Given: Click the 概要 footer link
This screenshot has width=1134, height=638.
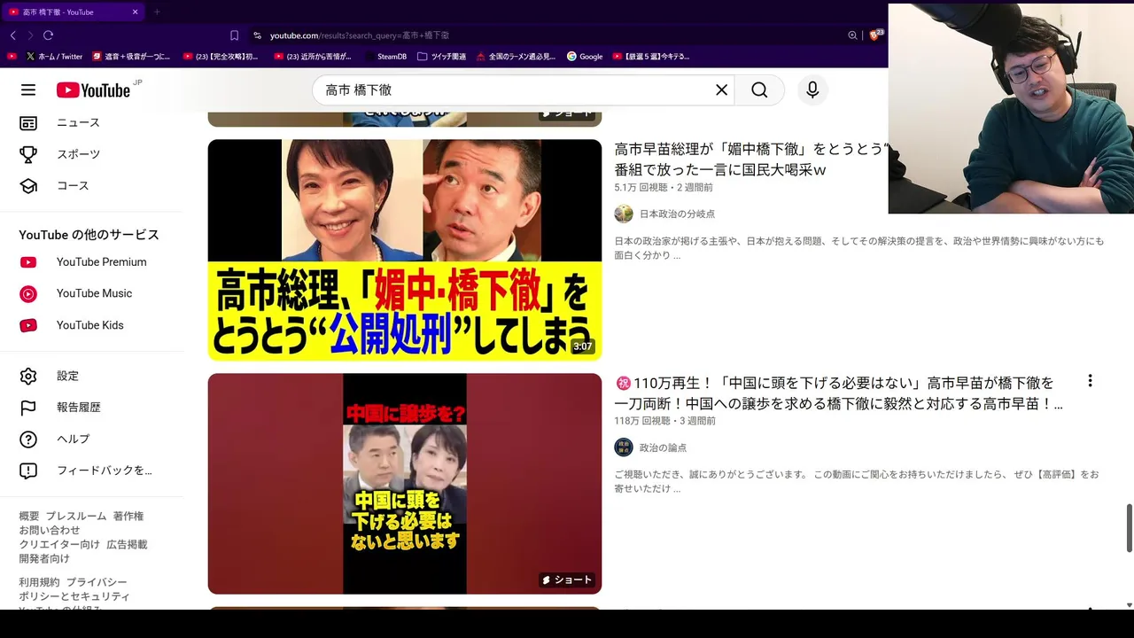Looking at the screenshot, I should coord(29,516).
